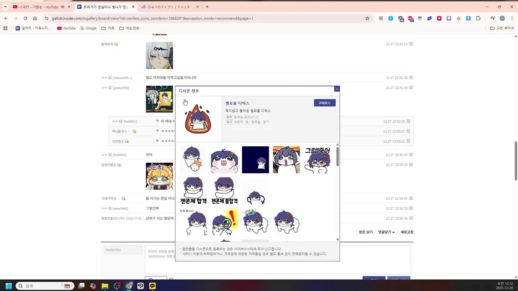Click the browser back arrow
This screenshot has height=291, width=518.
6,18
